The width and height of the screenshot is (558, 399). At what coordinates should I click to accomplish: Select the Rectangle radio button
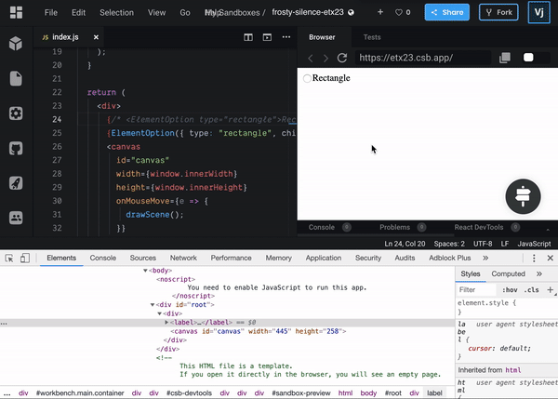click(307, 78)
